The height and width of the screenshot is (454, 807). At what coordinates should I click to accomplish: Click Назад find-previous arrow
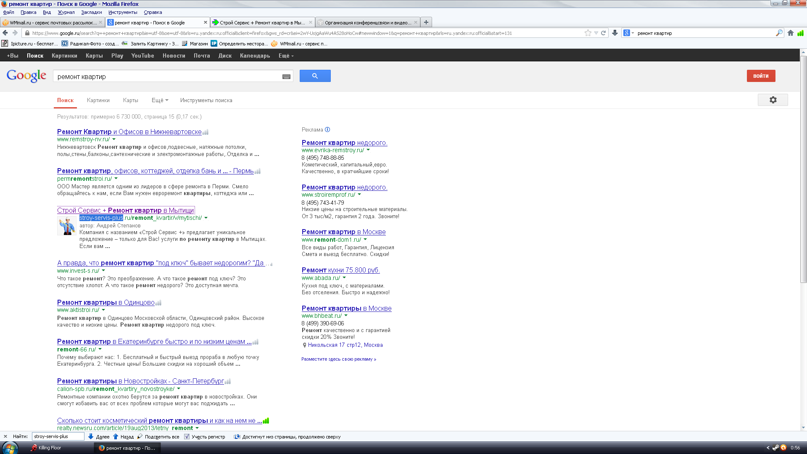click(x=123, y=436)
